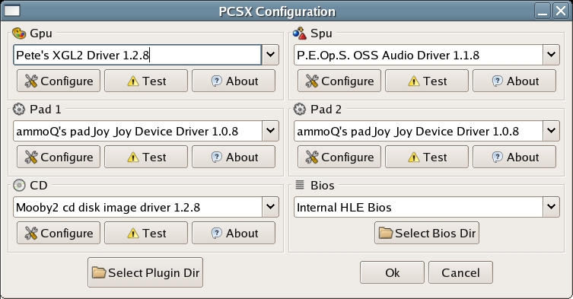Test the Spu audio plugin
Viewport: 573px width, 299px height.
click(x=427, y=81)
